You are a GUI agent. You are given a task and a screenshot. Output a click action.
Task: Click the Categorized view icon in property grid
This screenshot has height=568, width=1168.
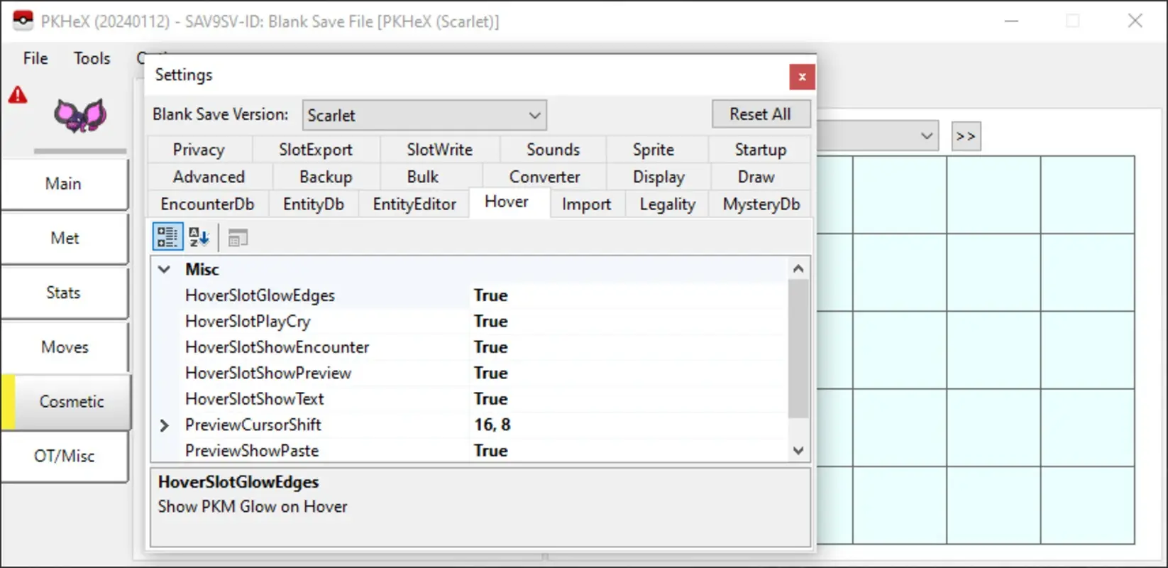coord(167,237)
